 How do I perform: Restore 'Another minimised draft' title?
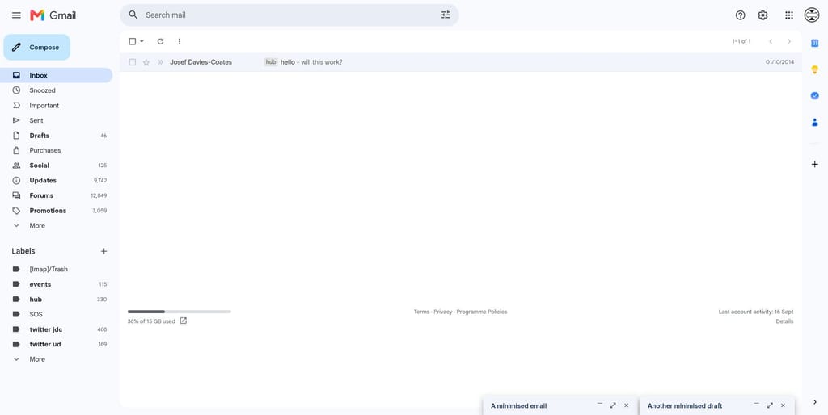[x=685, y=406]
